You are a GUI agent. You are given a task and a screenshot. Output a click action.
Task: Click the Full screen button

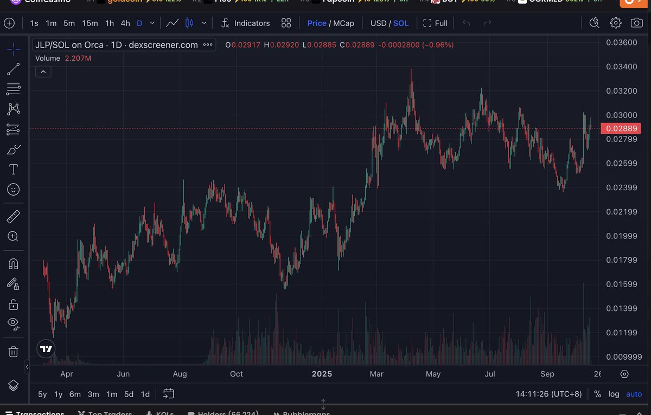click(x=435, y=23)
